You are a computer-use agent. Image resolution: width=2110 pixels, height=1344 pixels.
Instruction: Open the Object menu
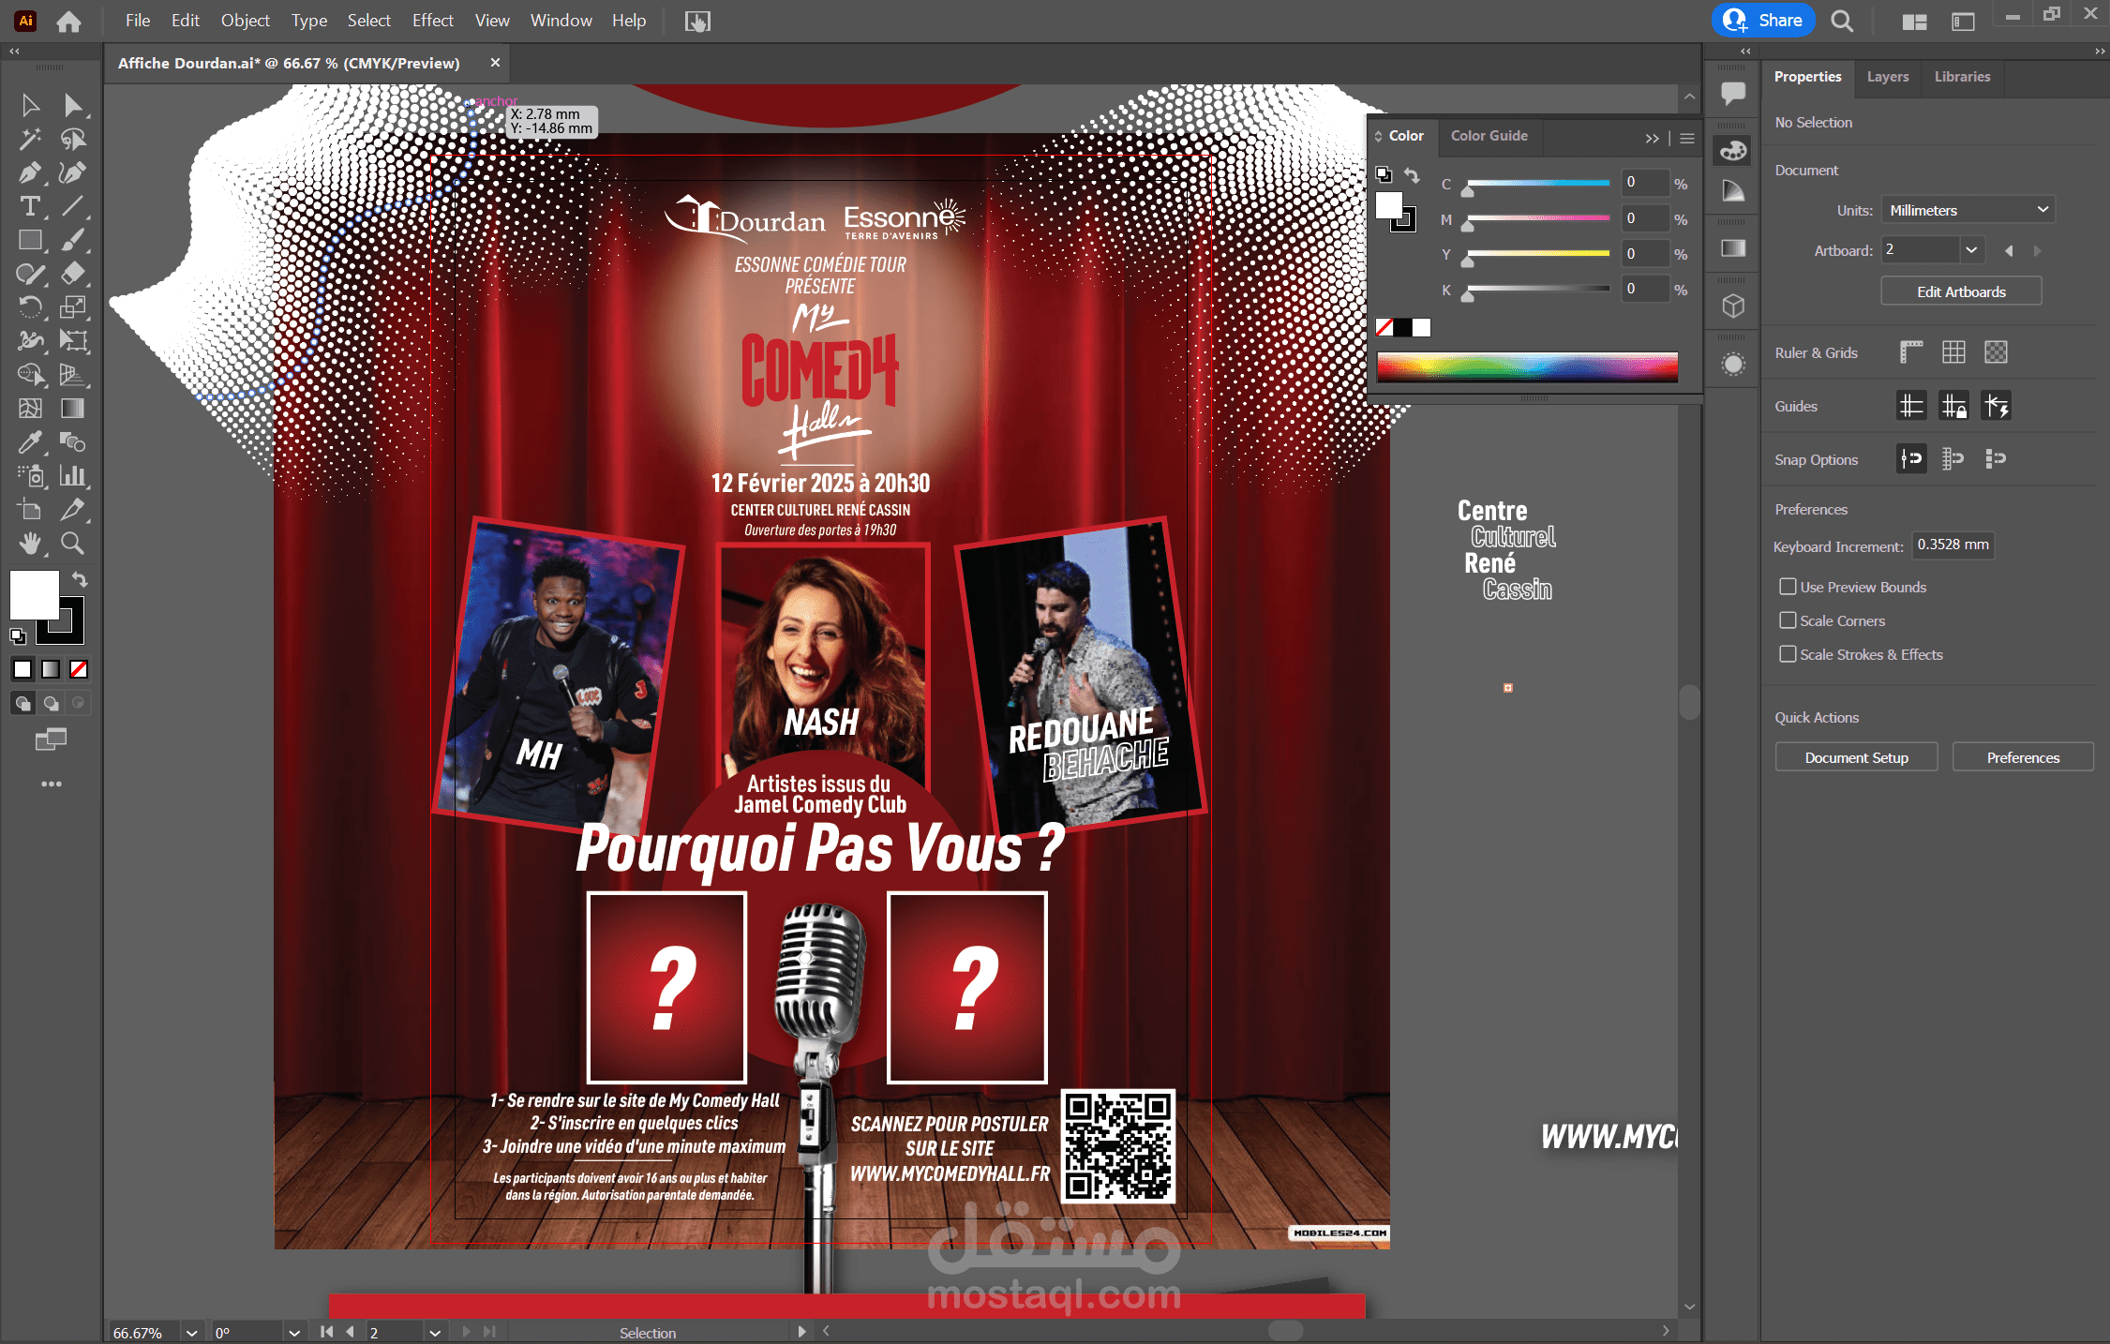click(245, 21)
